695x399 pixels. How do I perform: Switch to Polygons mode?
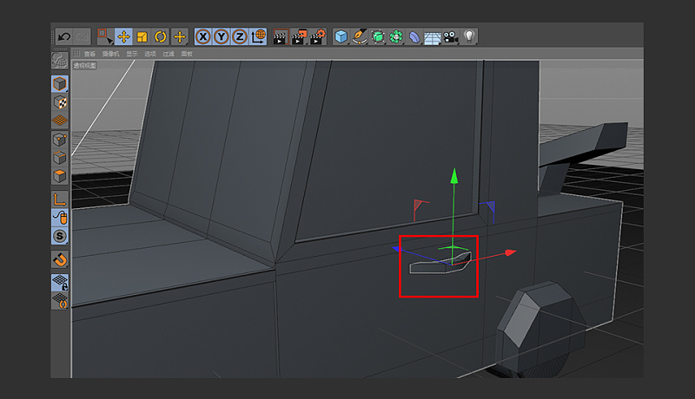(60, 176)
